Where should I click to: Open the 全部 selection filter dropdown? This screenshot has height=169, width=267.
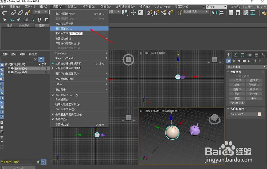(41, 12)
